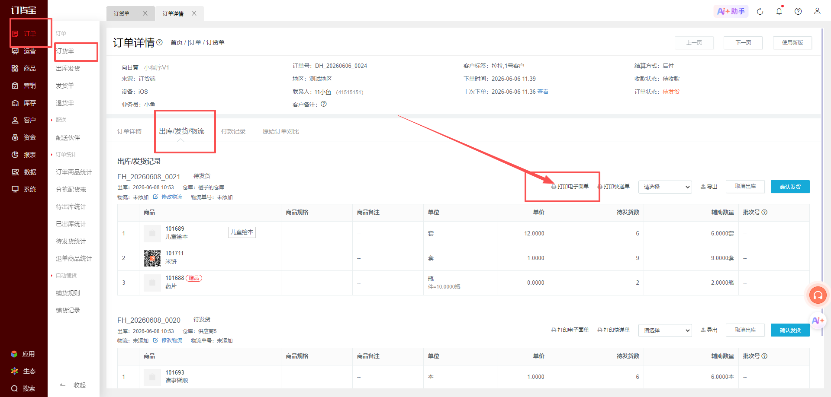Screen dimensions: 831x397
Task: Click 批次号 help icon in first table
Action: (764, 212)
